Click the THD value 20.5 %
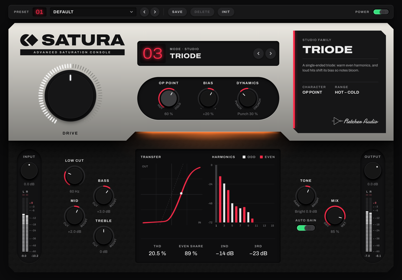The width and height of the screenshot is (402, 280). (x=157, y=253)
